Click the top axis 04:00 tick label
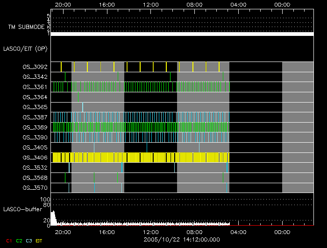This screenshot has width=327, height=248. click(x=238, y=4)
